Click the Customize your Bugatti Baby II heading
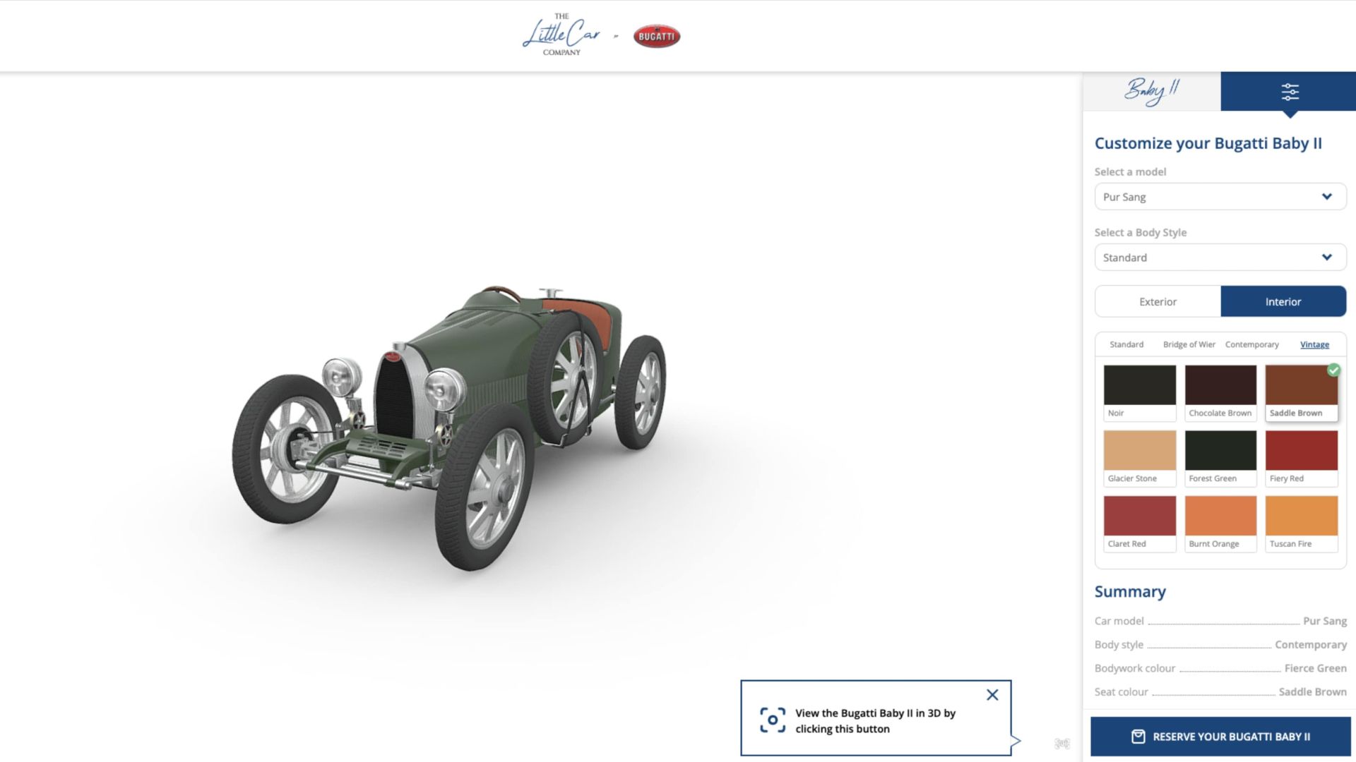 pos(1208,143)
